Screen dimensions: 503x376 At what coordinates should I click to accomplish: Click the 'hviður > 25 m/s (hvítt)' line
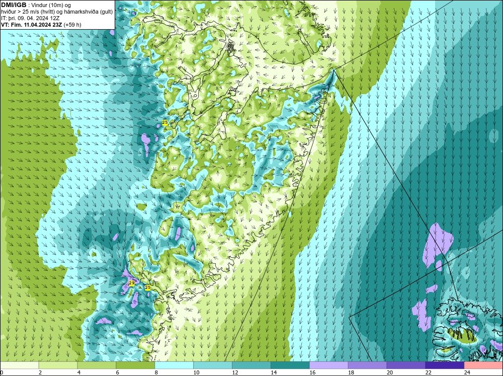coord(27,12)
